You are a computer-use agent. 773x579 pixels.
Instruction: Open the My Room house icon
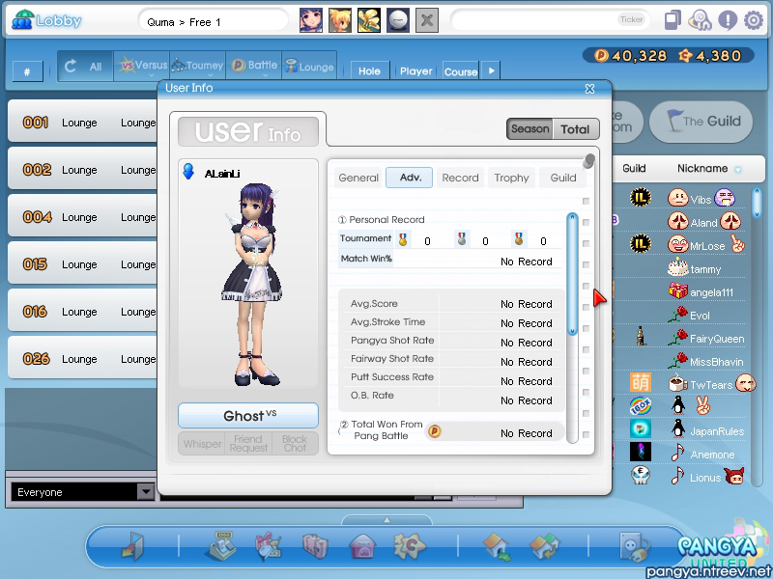pos(362,547)
